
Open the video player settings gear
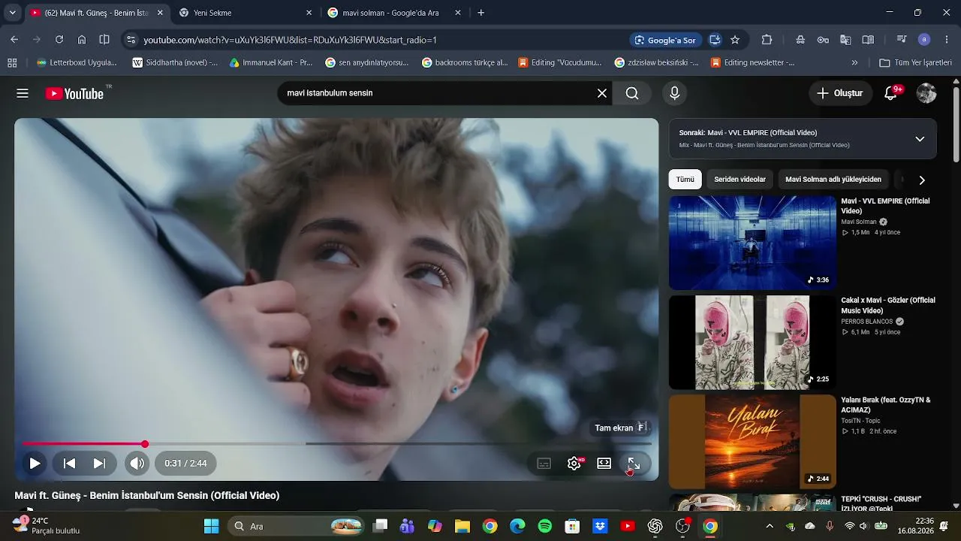click(x=574, y=464)
